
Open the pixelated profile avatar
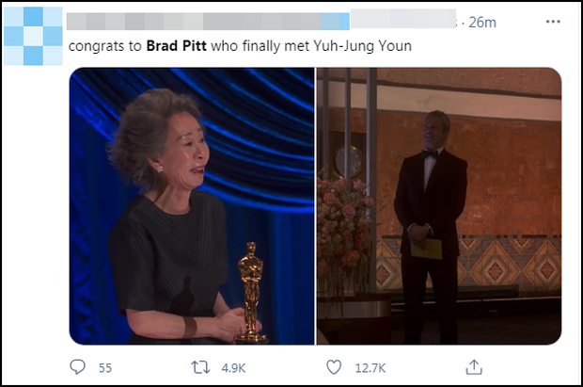tap(32, 37)
